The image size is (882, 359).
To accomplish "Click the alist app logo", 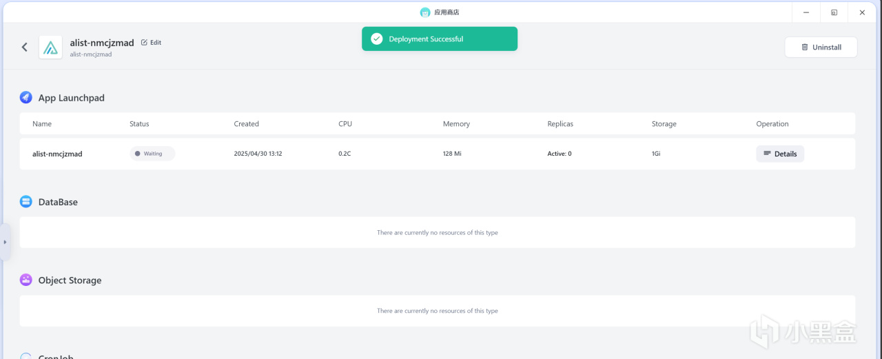I will 50,47.
